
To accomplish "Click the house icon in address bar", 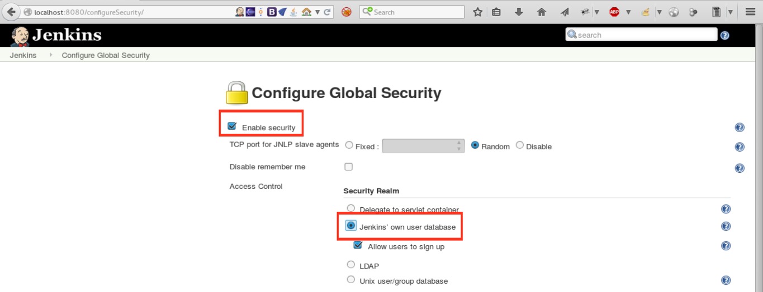I will 306,12.
